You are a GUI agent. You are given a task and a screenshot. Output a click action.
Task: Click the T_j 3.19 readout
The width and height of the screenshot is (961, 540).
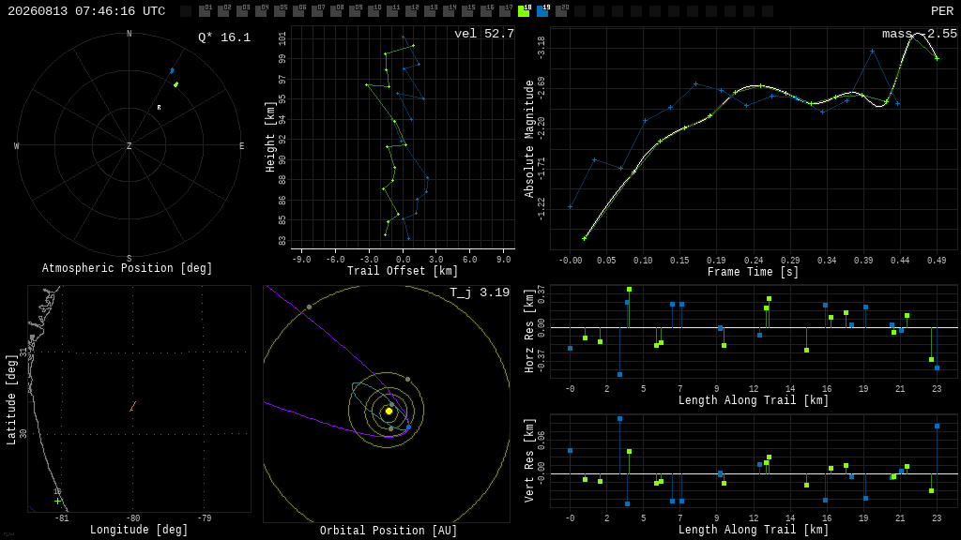(480, 292)
